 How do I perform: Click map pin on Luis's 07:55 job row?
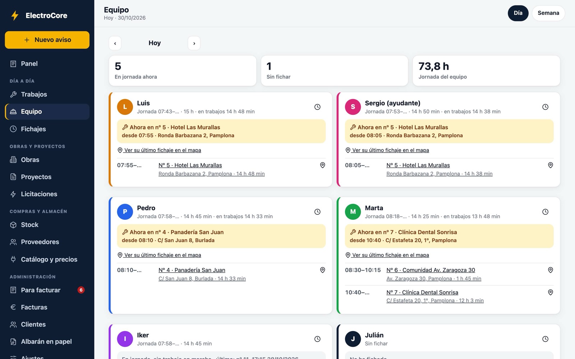click(322, 165)
